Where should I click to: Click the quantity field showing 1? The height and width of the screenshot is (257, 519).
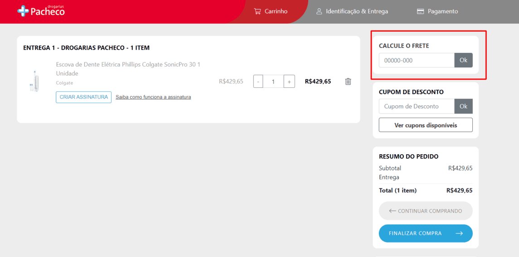point(273,81)
